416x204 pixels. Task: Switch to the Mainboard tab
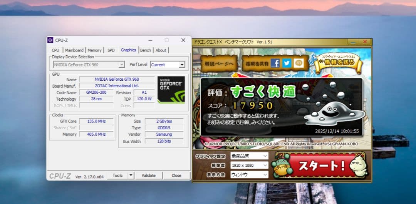(74, 50)
